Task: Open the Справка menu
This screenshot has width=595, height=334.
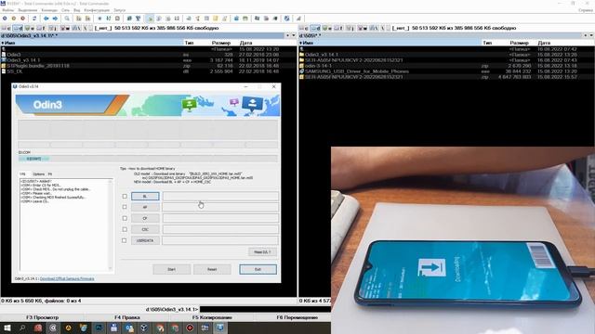Action: click(586, 10)
